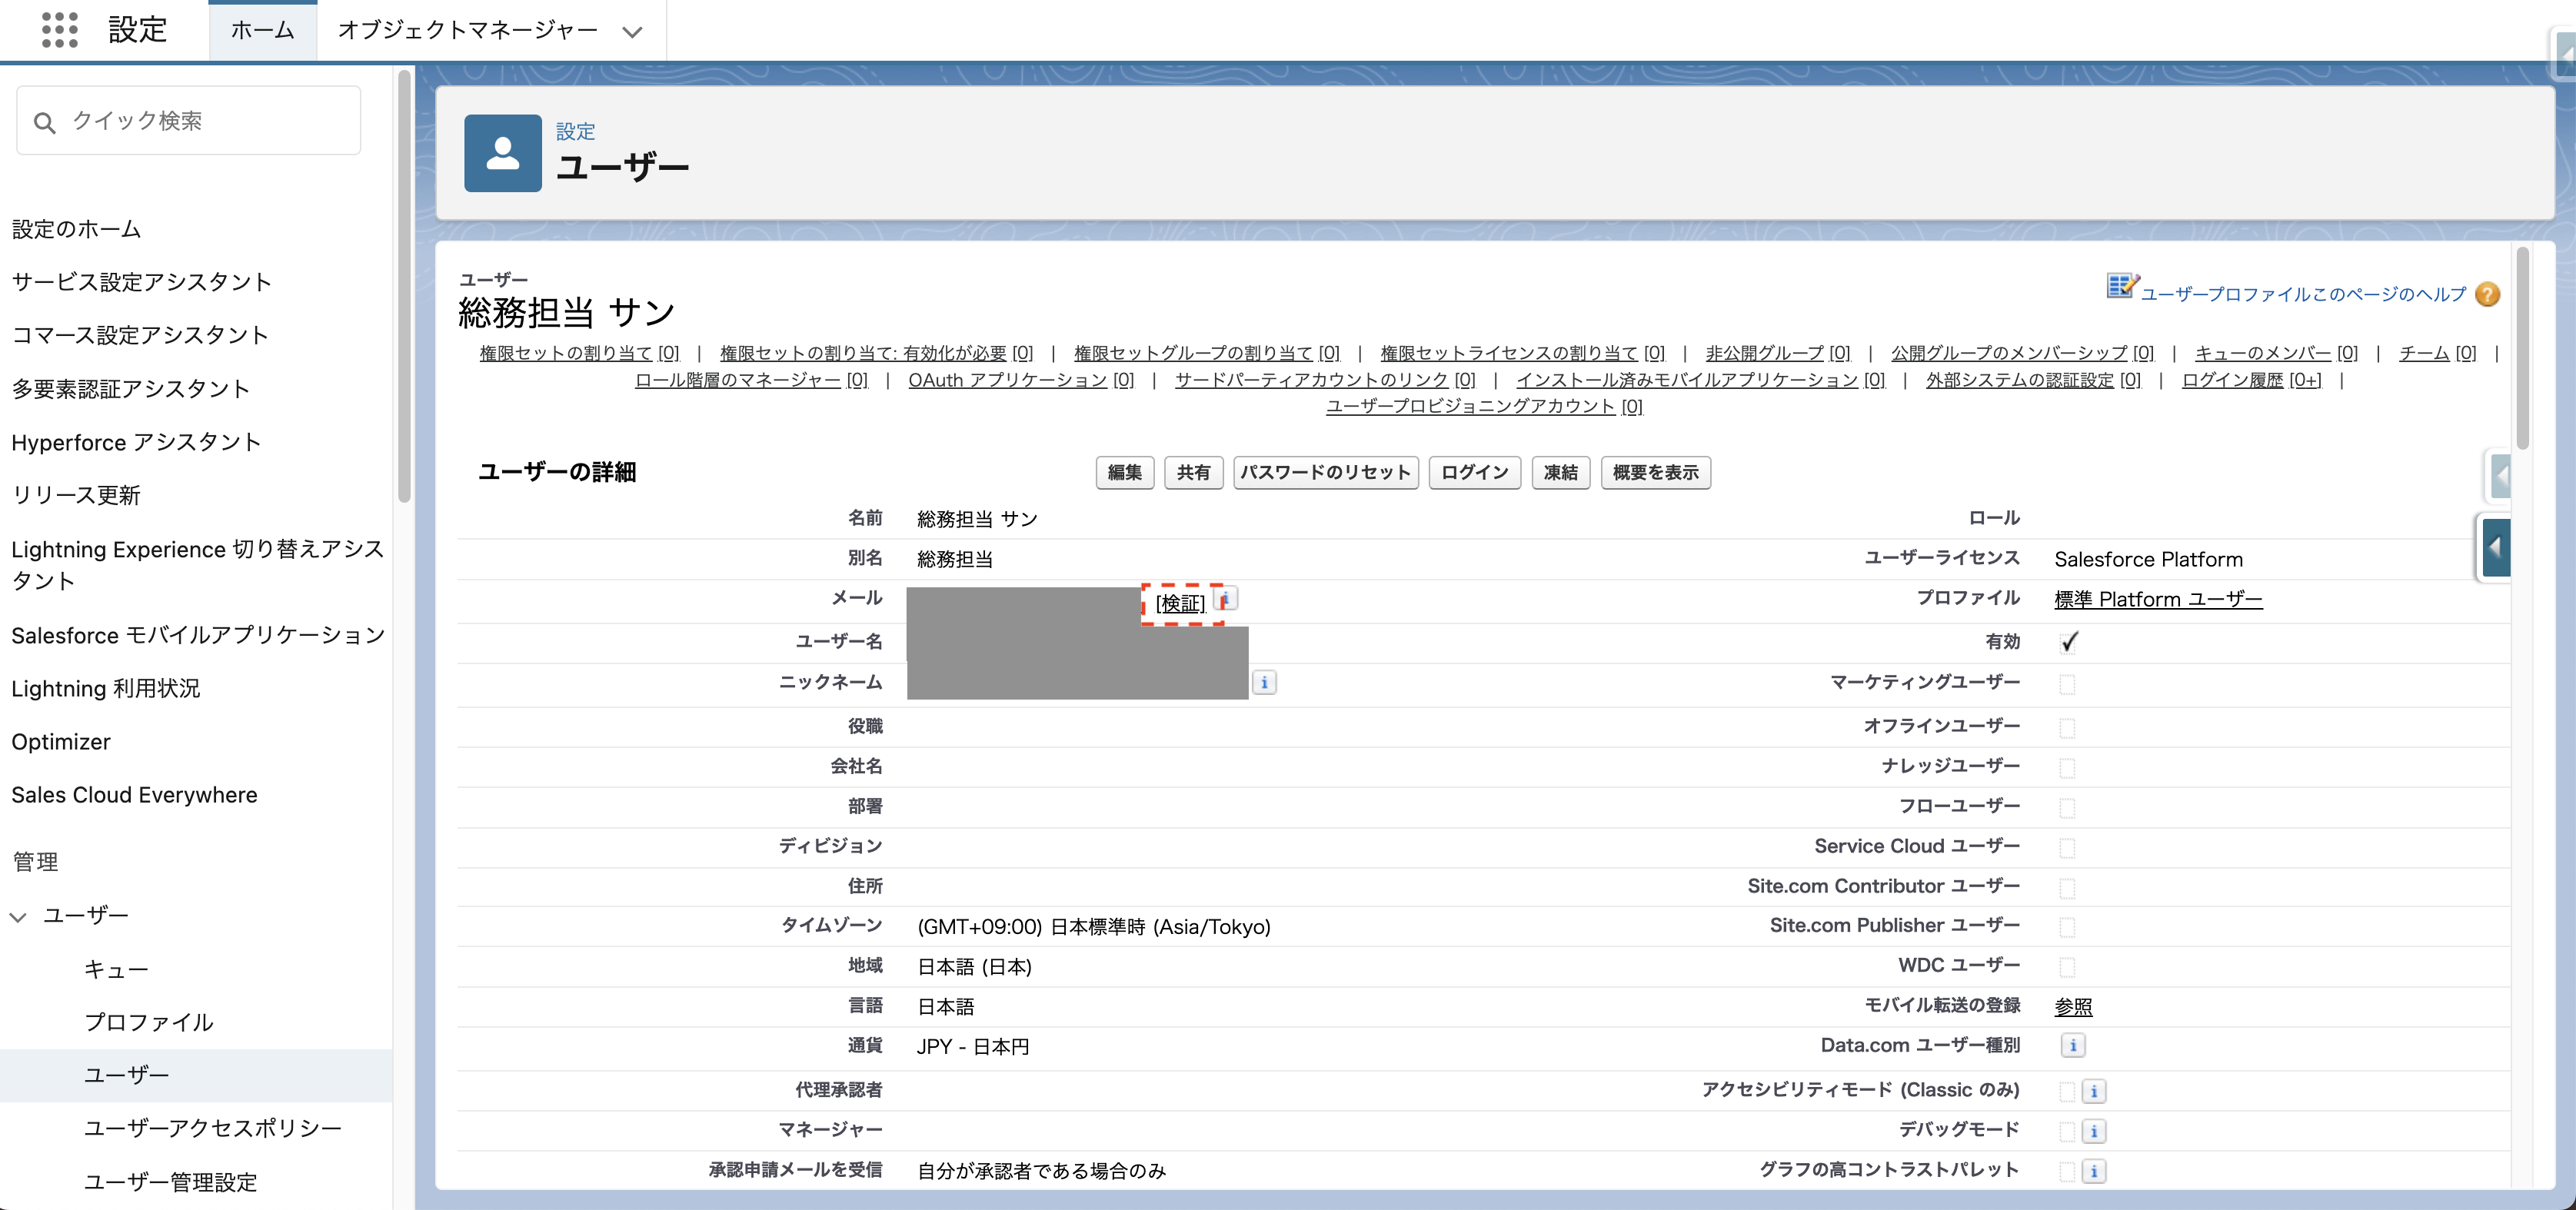Click the 編集 button
2576x1210 pixels.
point(1125,472)
